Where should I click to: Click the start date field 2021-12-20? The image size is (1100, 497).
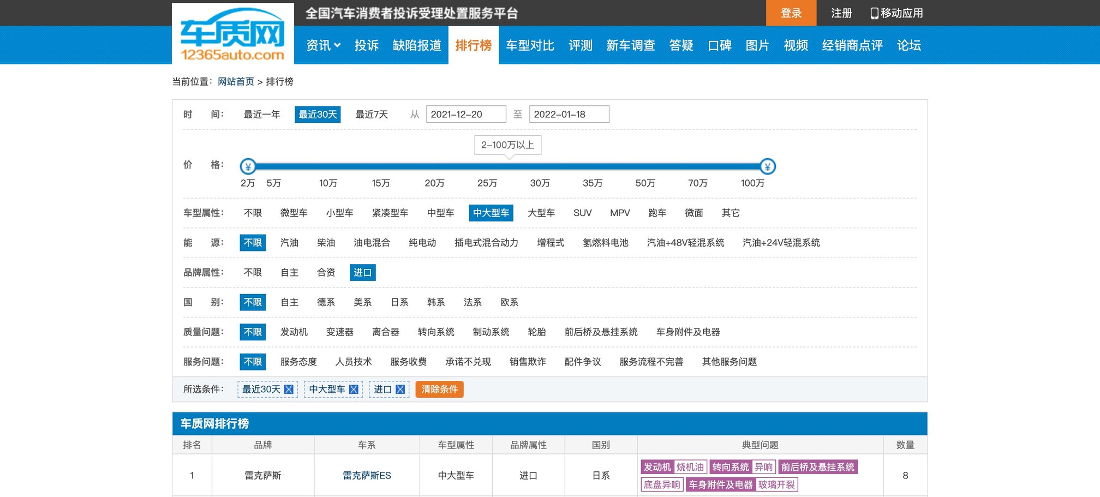465,115
